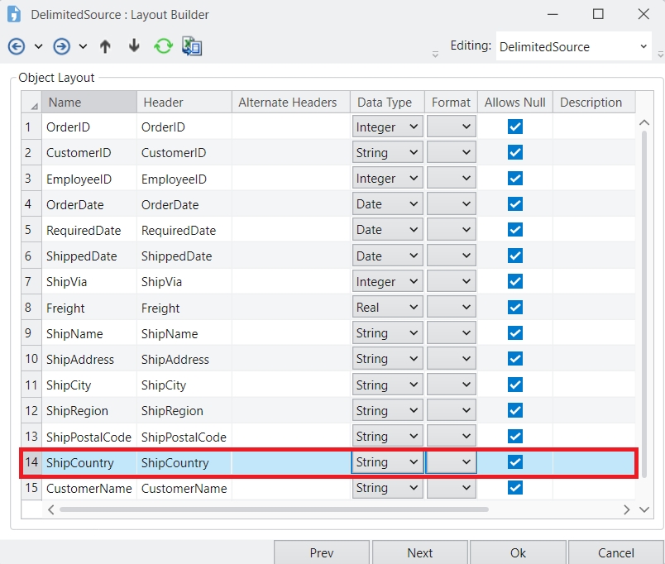Sort by the Name column header

(x=89, y=103)
